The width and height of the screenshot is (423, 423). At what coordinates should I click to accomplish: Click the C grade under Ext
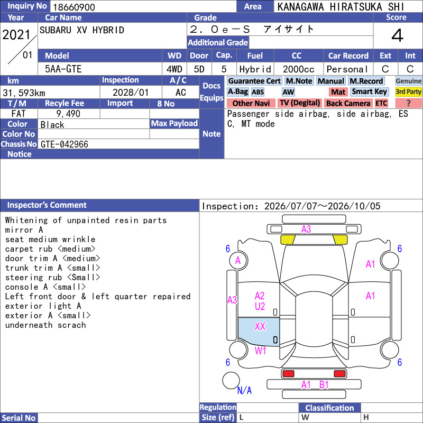(385, 69)
